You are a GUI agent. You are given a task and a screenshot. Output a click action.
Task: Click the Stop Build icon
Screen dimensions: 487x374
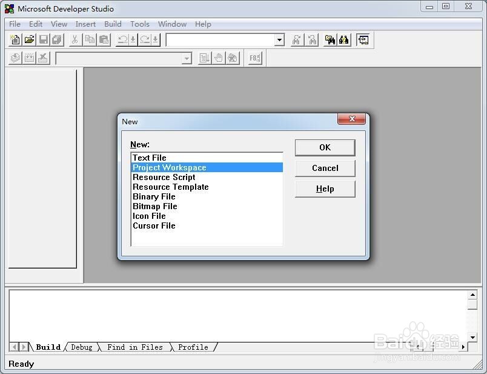[43, 58]
